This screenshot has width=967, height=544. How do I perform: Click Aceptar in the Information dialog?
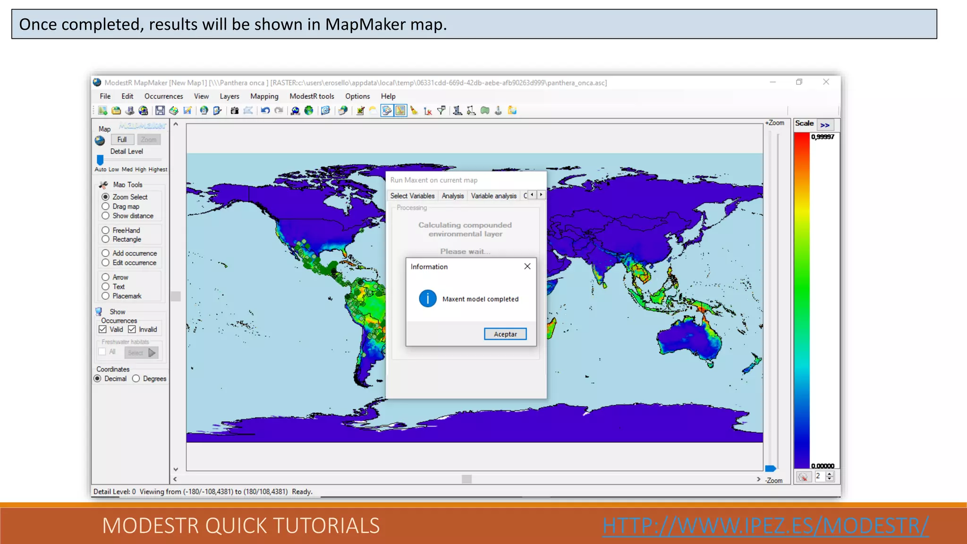click(x=505, y=334)
